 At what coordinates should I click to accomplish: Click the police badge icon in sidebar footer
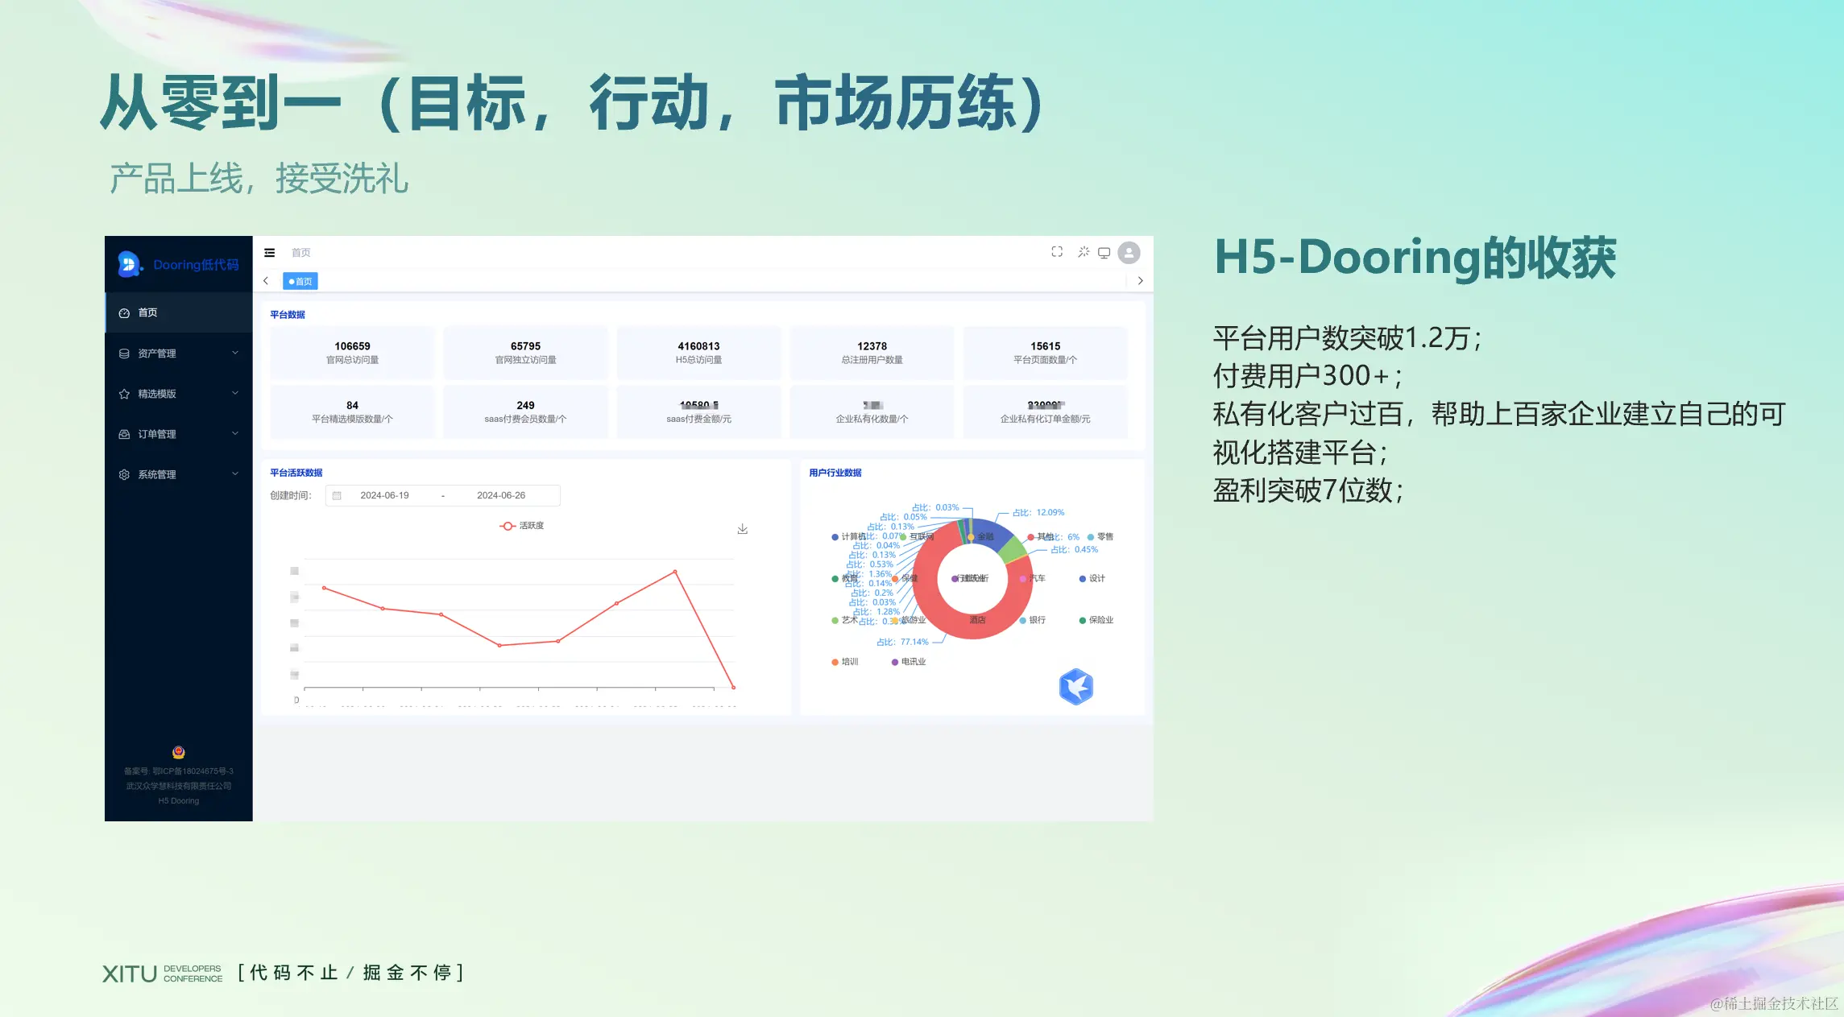point(179,752)
